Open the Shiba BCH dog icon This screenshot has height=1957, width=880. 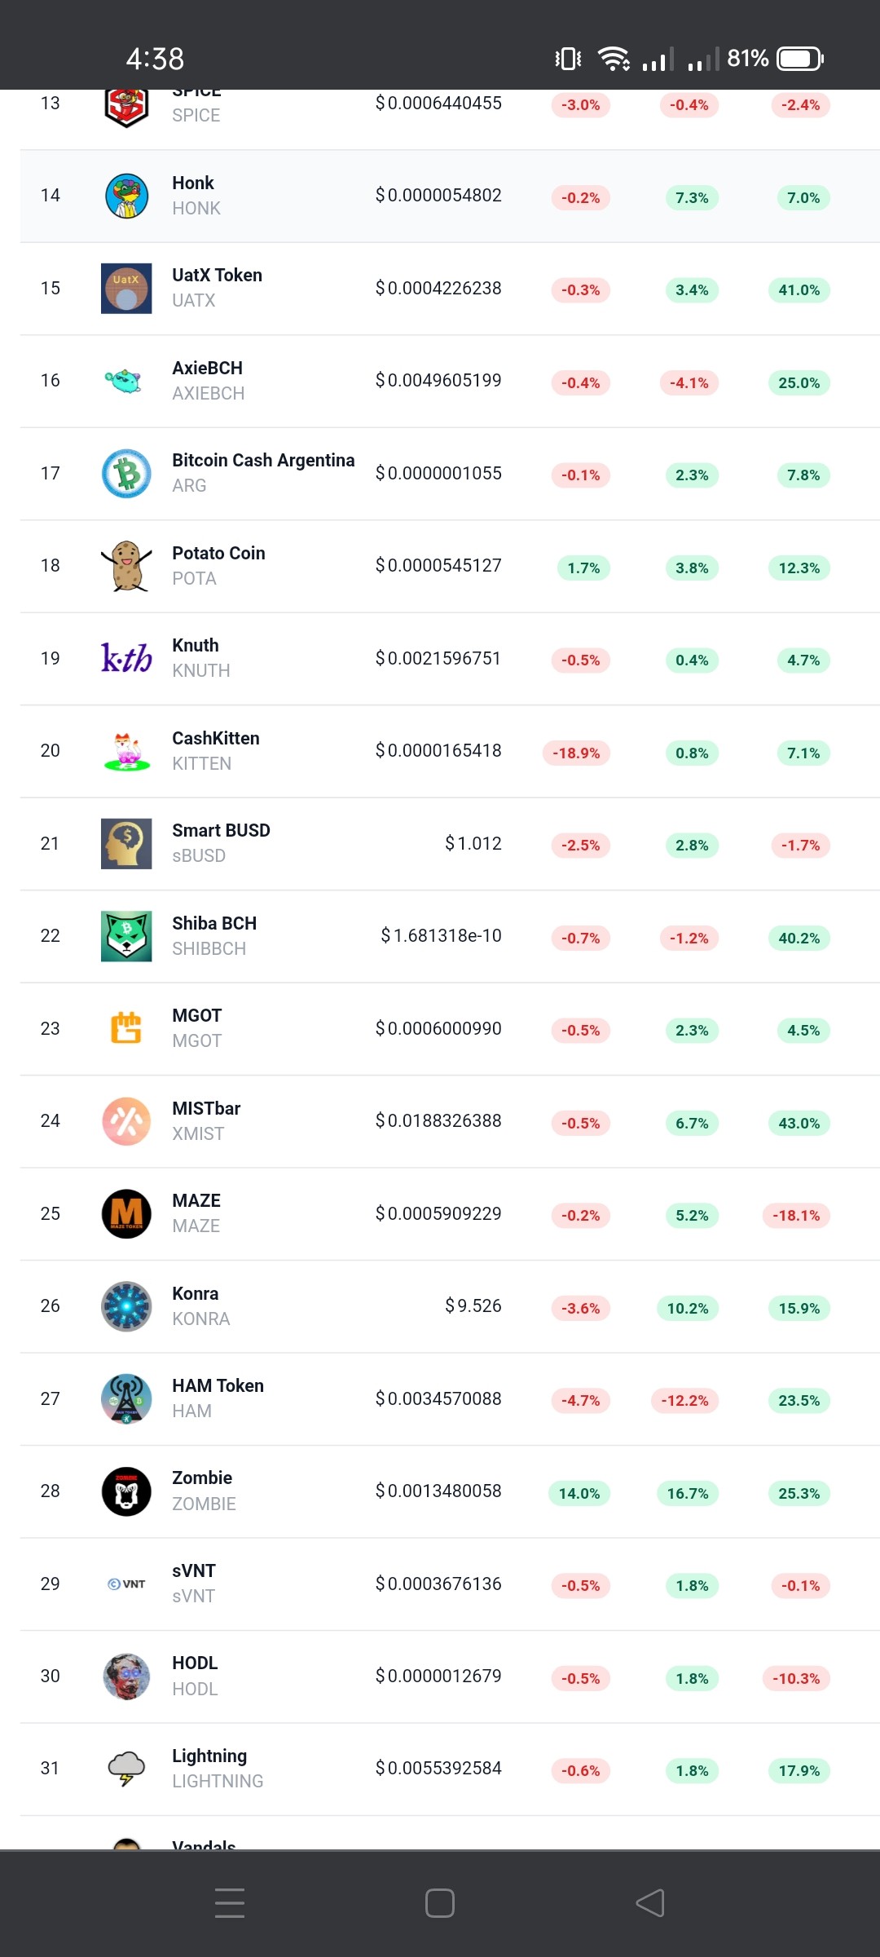tap(126, 936)
